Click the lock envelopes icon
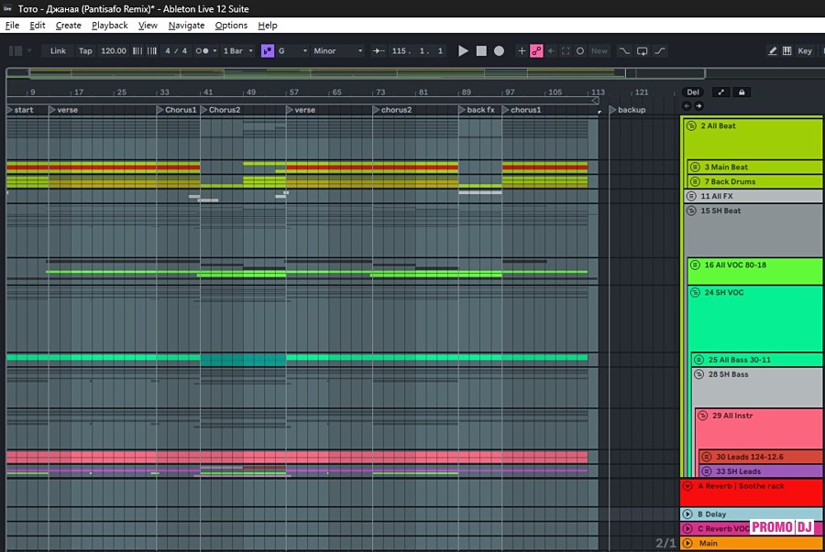The width and height of the screenshot is (825, 552). tap(742, 92)
